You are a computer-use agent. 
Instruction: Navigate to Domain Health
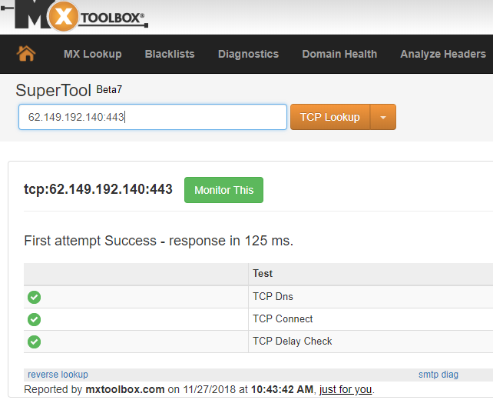click(339, 54)
